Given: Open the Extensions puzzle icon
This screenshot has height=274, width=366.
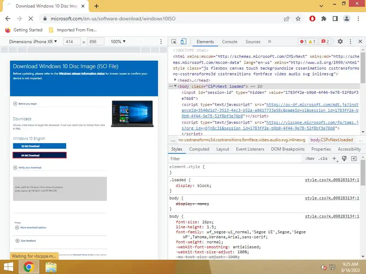Looking at the screenshot, I should pyautogui.click(x=324, y=19).
